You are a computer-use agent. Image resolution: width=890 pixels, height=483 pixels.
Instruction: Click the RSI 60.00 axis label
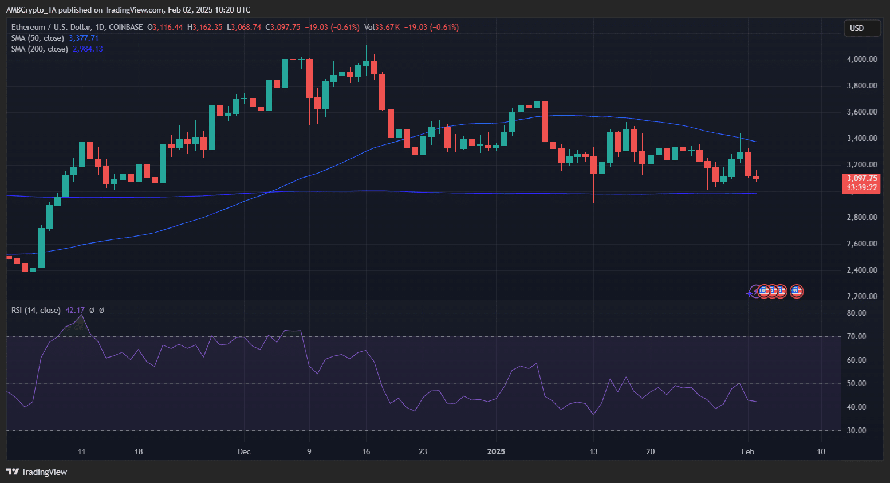coord(856,360)
